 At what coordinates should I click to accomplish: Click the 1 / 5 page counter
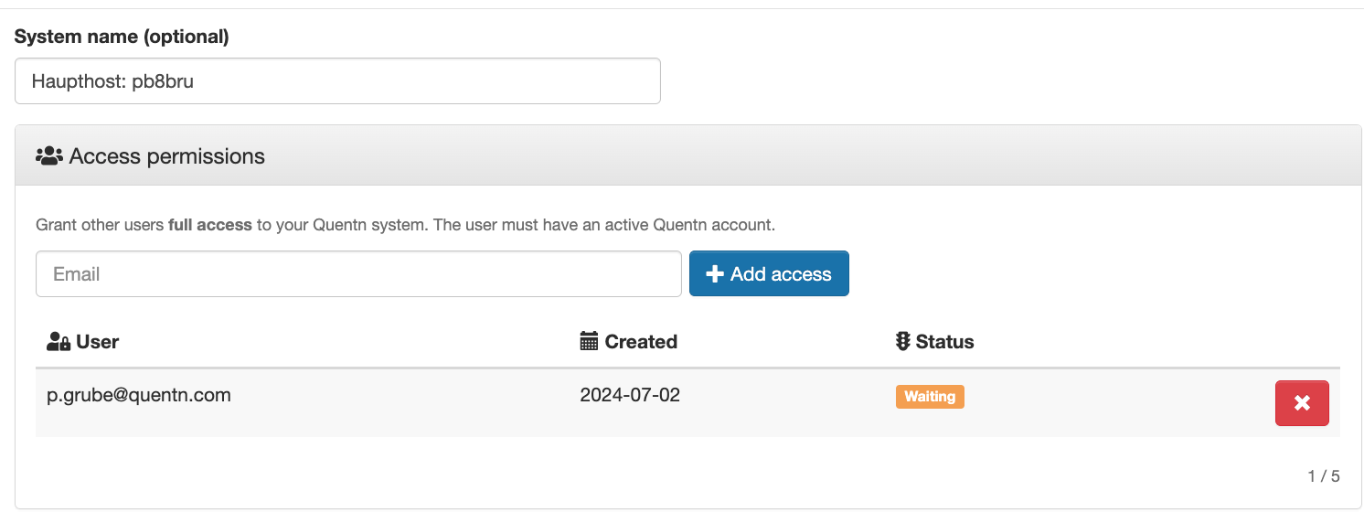1323,476
